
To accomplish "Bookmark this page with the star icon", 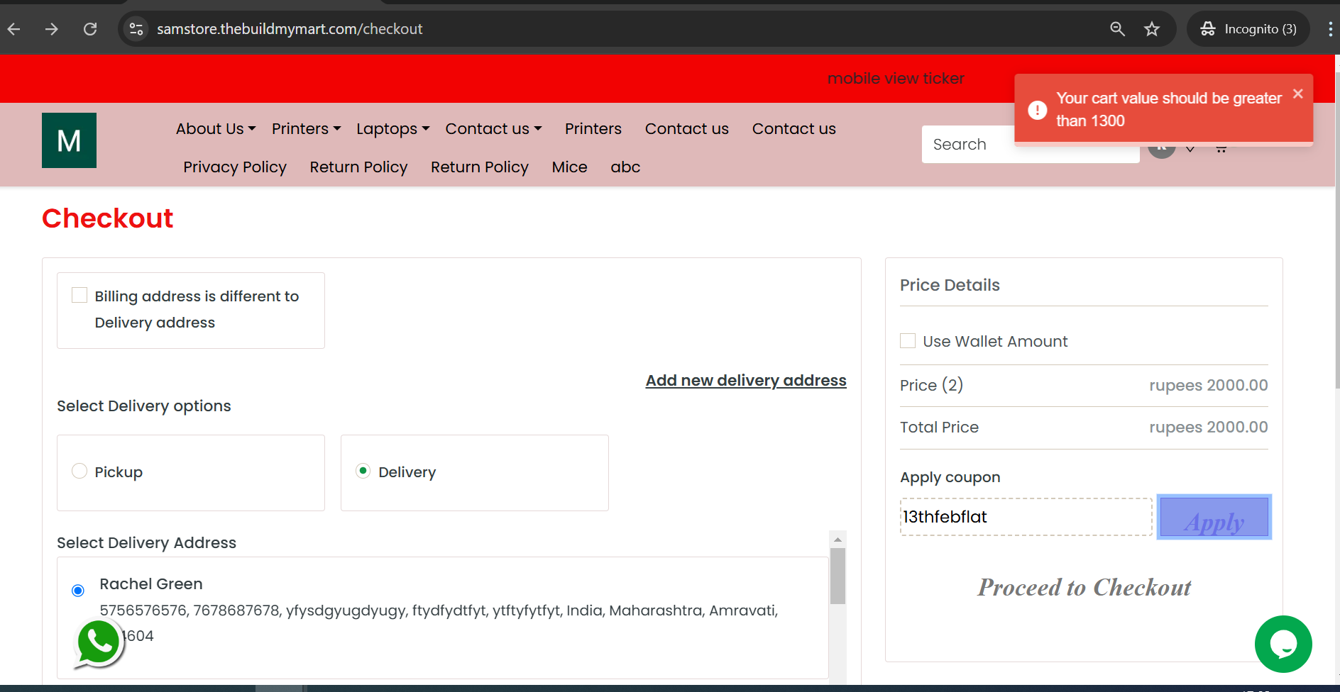I will (1152, 29).
